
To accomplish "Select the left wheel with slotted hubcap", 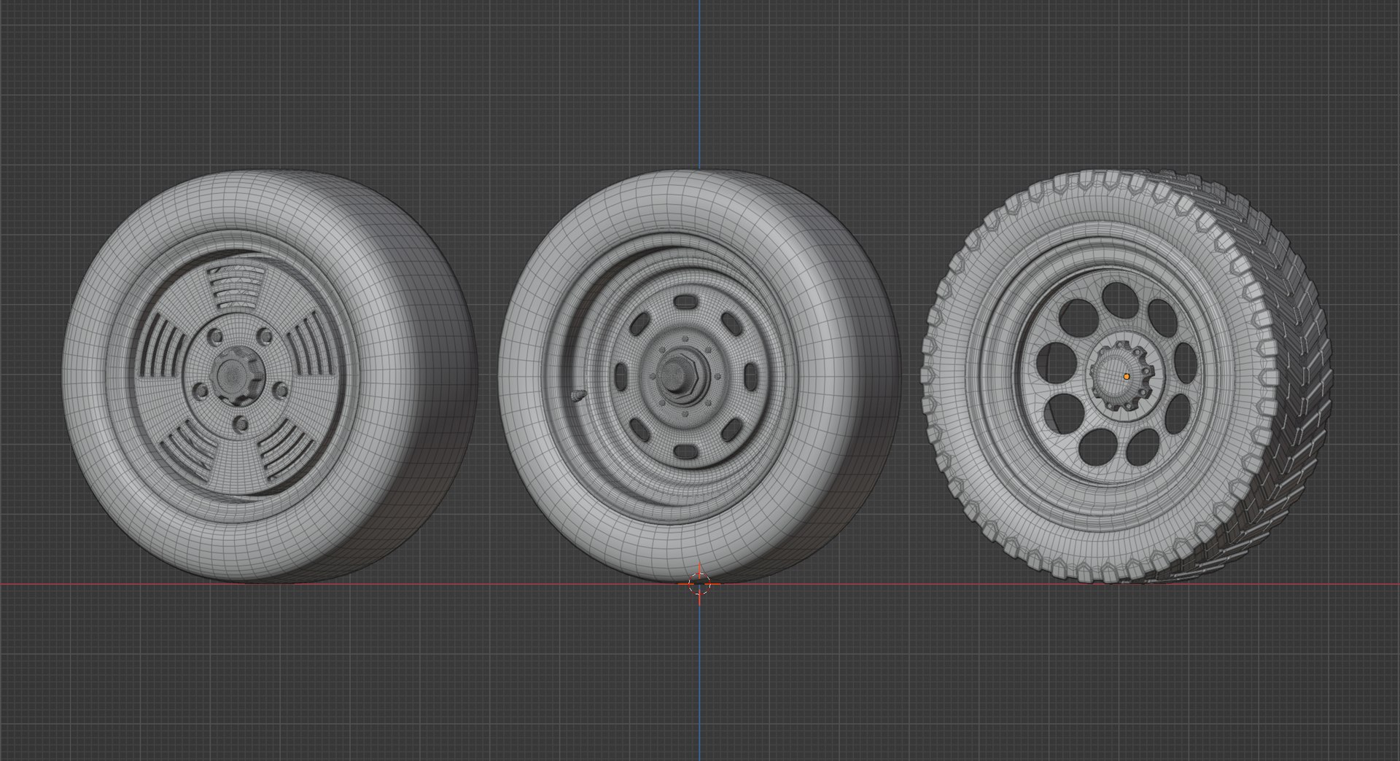I will click(270, 377).
